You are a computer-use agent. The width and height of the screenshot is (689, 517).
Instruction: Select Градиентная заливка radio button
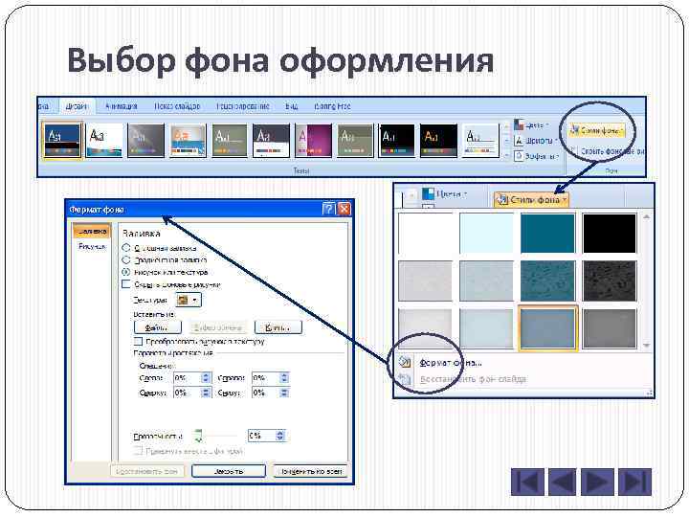tap(126, 259)
